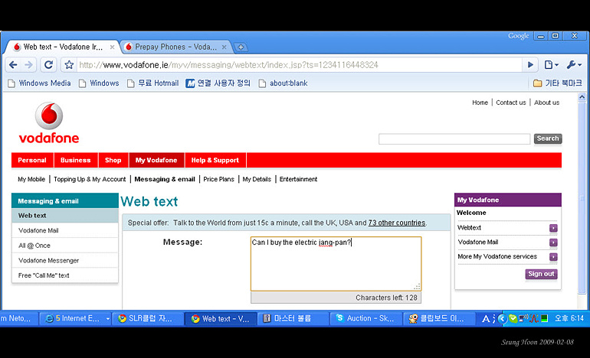Click the Search button
The height and width of the screenshot is (358, 590).
click(x=548, y=138)
